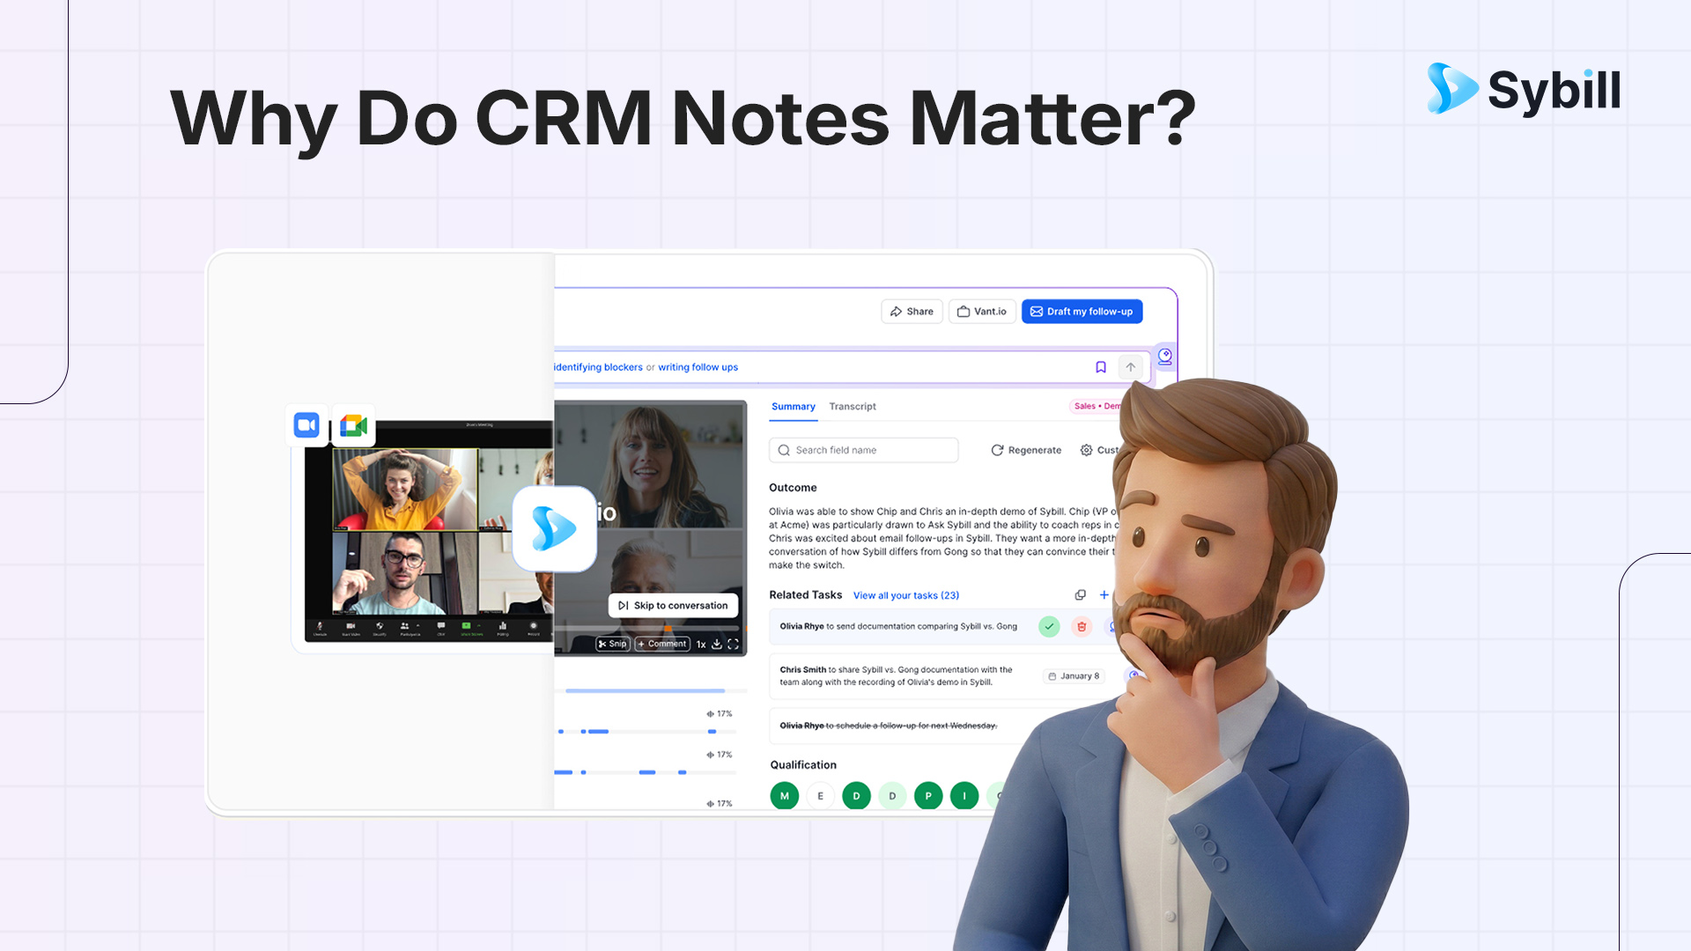Select the M qualification badge
Viewport: 1691px width, 951px height.
(785, 796)
